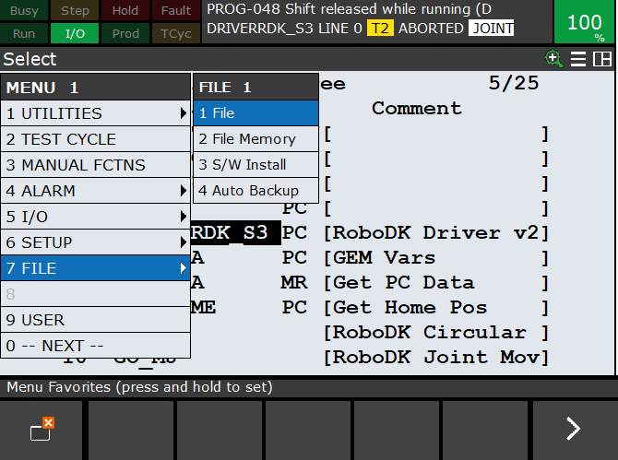Expand the SETUP submenu
Viewport: 618px width, 460px height.
point(95,242)
